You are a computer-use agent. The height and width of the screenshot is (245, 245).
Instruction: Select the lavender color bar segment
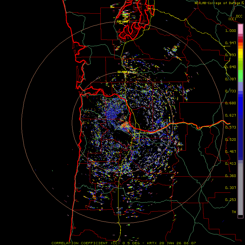click(240, 86)
